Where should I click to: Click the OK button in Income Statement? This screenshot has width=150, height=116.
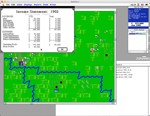62,49
